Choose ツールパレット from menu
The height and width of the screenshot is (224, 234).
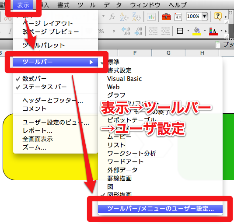56,45
